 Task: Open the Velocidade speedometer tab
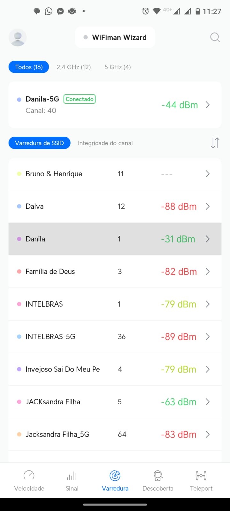point(29,476)
